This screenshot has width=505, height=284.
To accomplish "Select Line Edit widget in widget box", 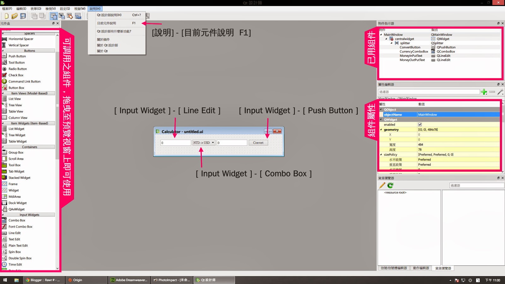I will 15,233.
